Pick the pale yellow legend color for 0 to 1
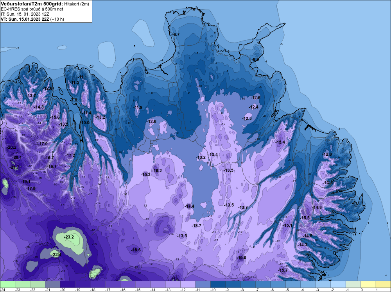The width and height of the screenshot is (391, 292). (368, 284)
